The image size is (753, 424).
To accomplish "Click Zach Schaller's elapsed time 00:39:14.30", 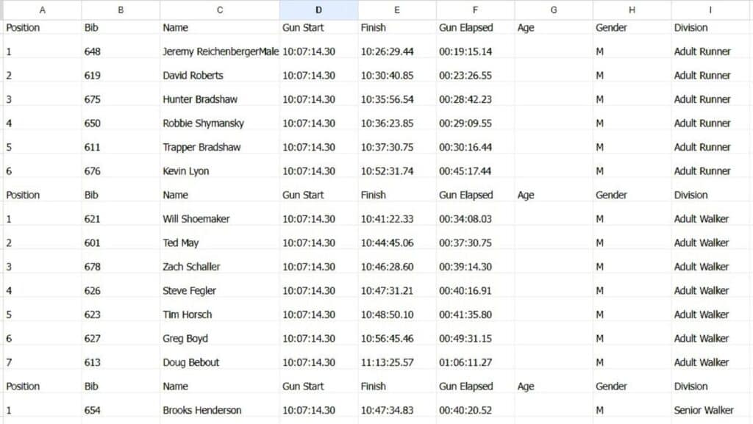I will pos(475,267).
